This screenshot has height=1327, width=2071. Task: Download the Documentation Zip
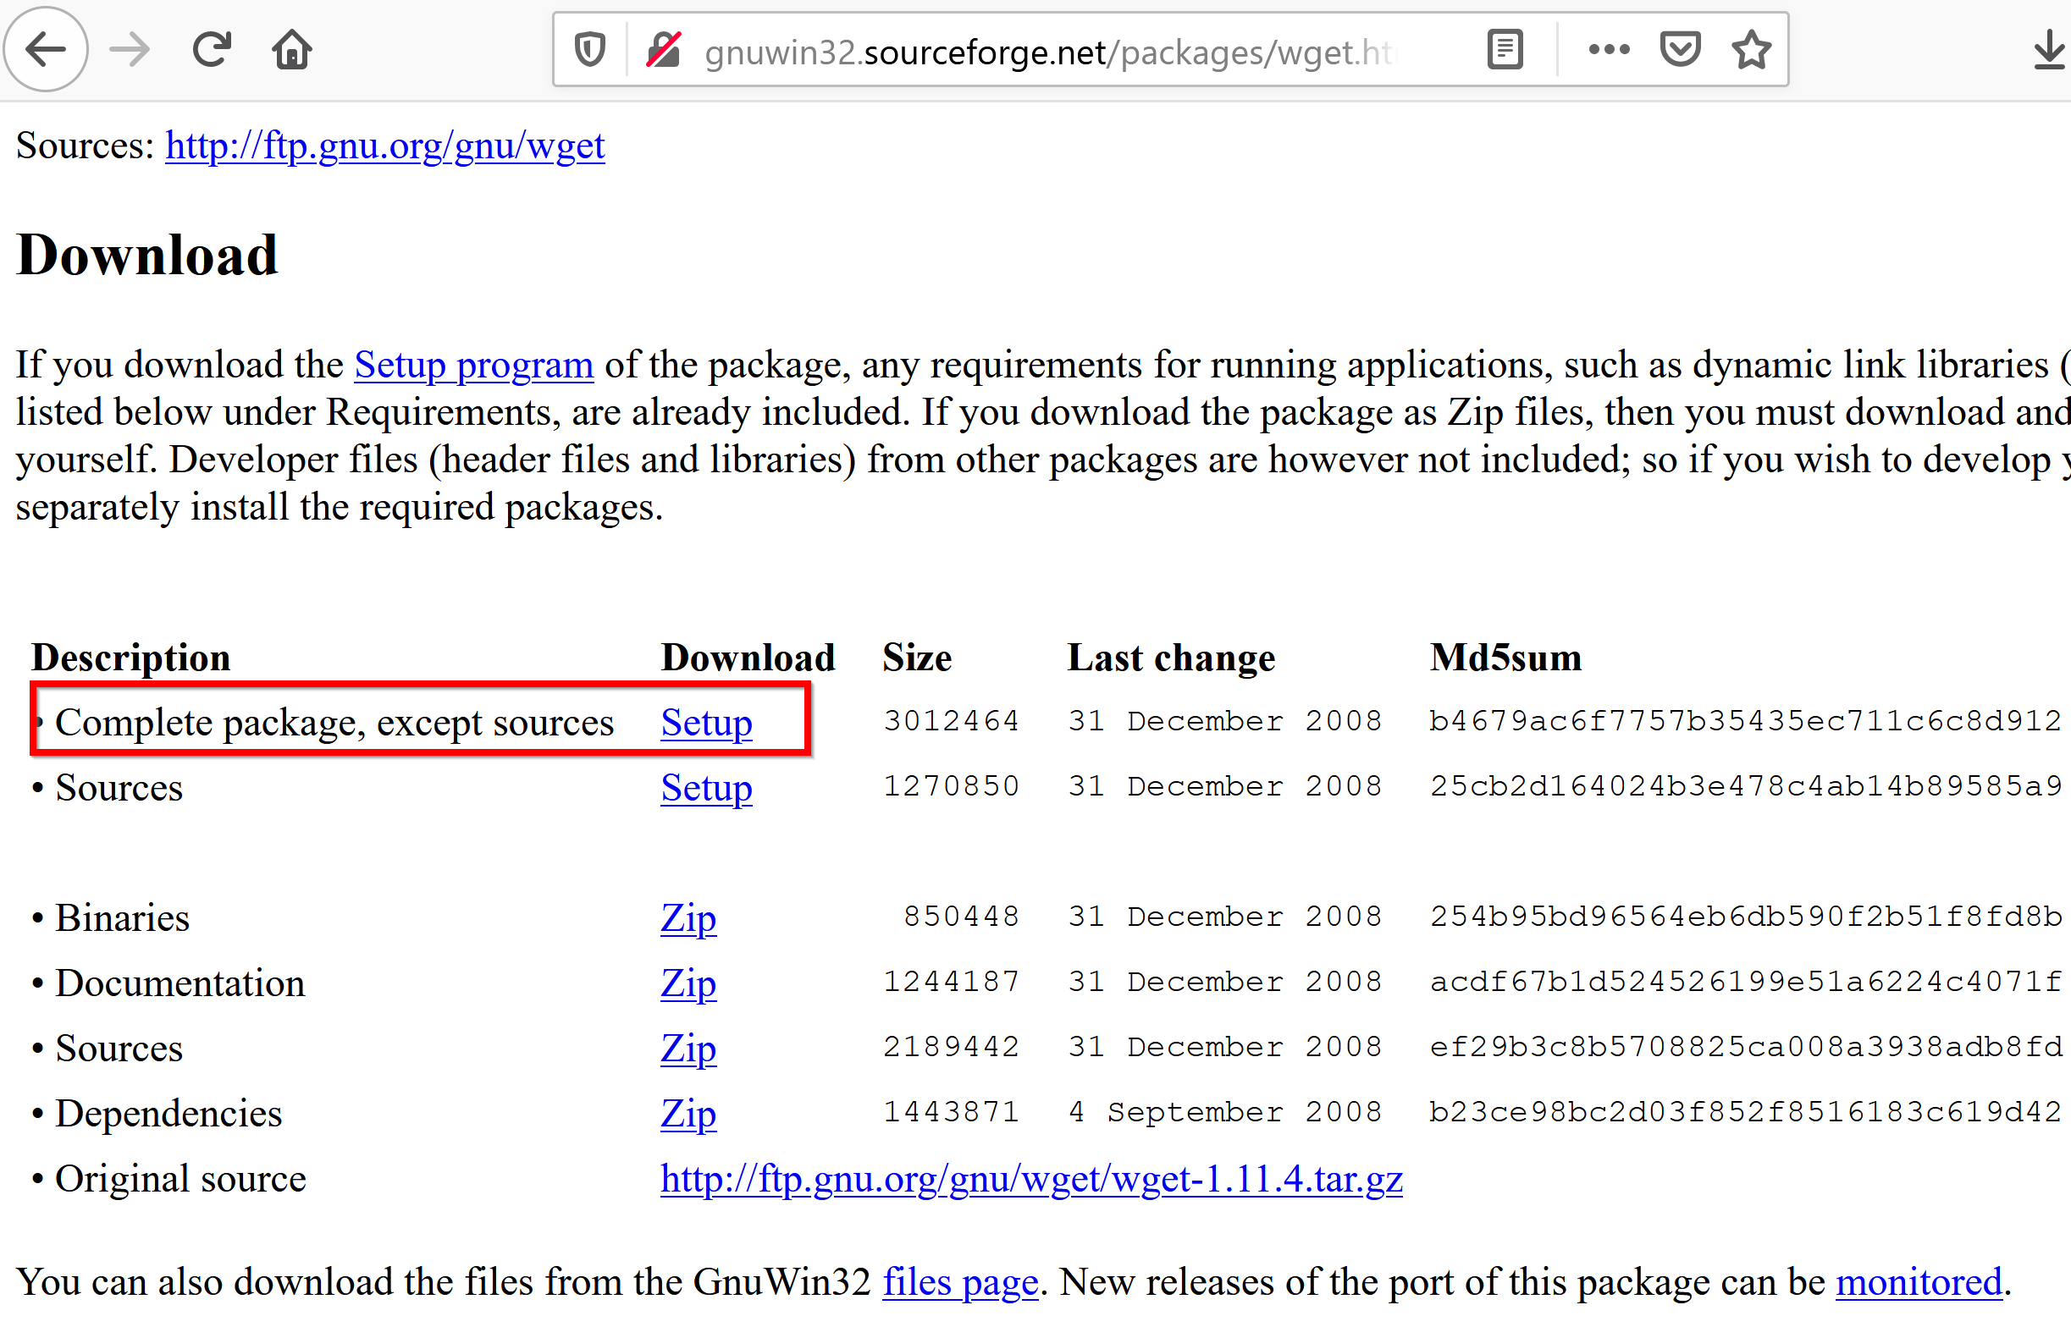tap(688, 983)
